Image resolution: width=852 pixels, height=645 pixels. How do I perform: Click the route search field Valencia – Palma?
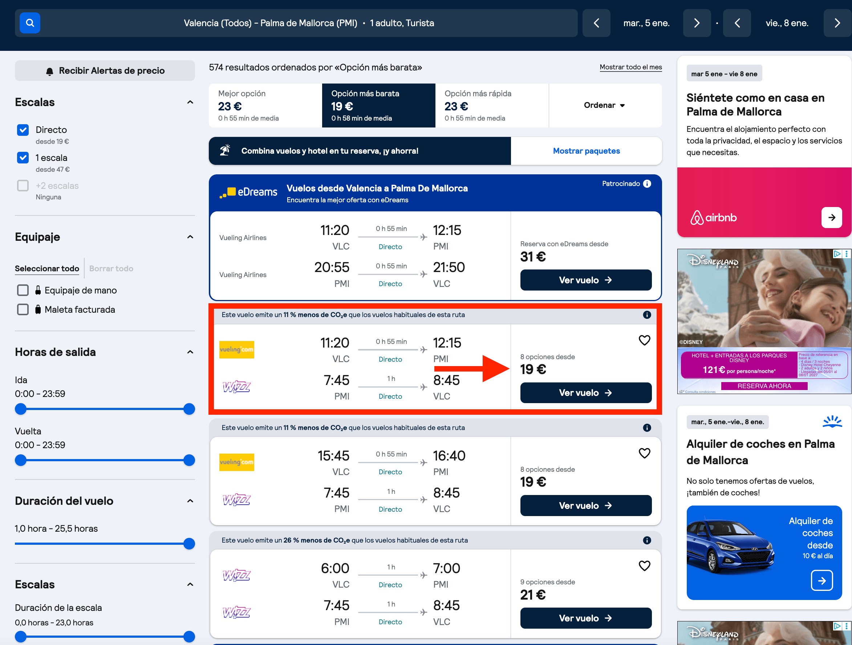(x=296, y=23)
